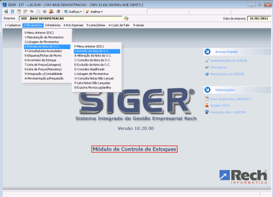The image size is (273, 197).
Task: Click the Usuário: RECH text
Action: (x=220, y=105)
